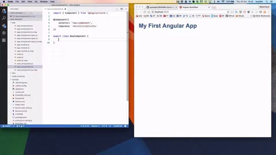Reload the page in Chrome
The image size is (276, 155).
(x=145, y=12)
